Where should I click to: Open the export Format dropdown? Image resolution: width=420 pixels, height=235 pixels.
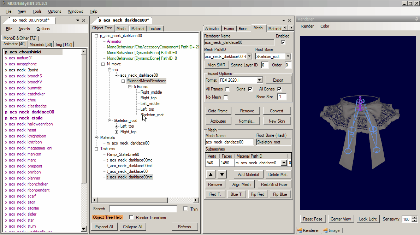pyautogui.click(x=259, y=80)
